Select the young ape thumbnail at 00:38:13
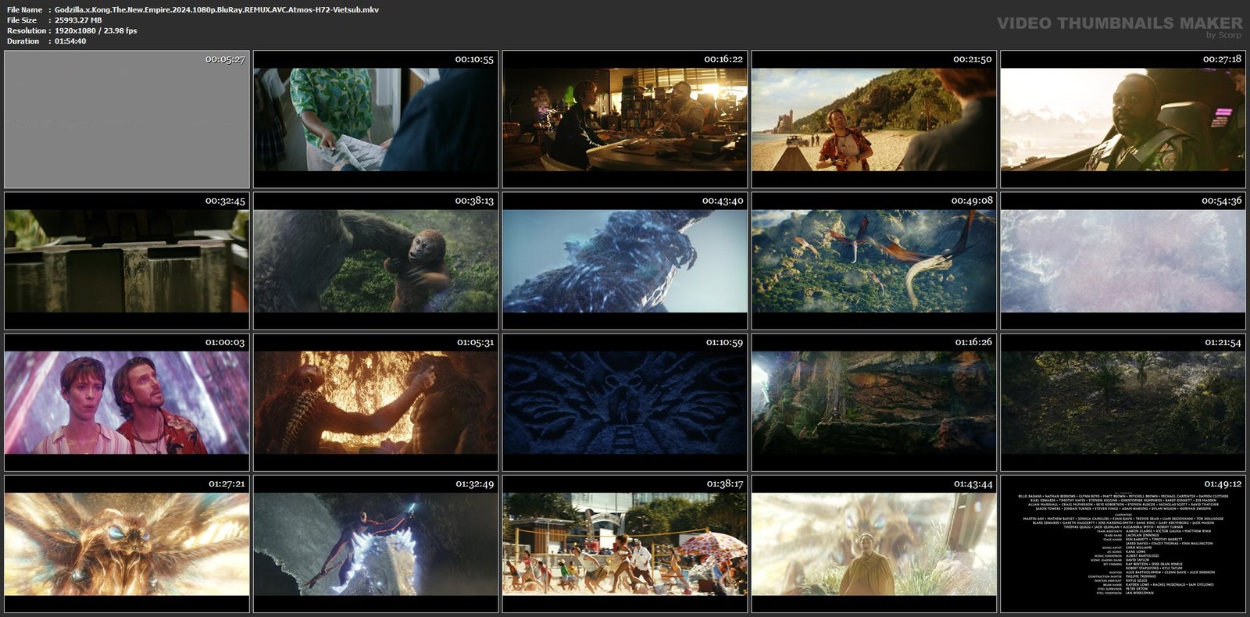This screenshot has height=617, width=1250. (x=376, y=261)
